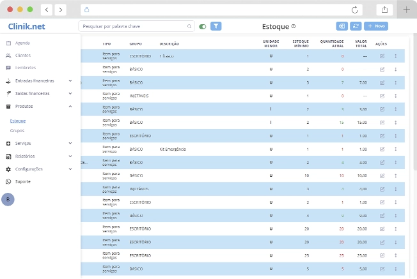This screenshot has width=417, height=279.
Task: Open Suporte via WhatsApp link
Action: [x=23, y=181]
